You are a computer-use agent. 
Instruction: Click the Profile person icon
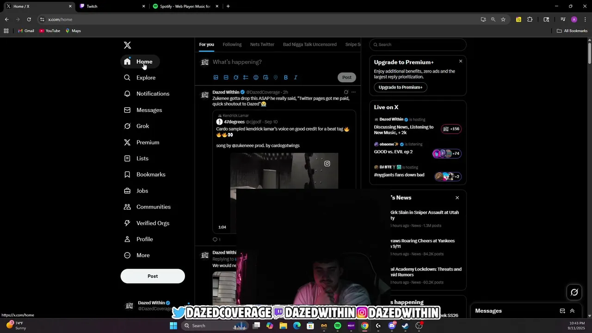(127, 239)
